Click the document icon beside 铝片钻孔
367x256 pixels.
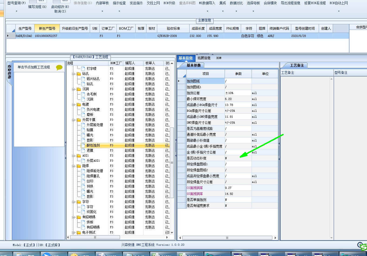83,79
